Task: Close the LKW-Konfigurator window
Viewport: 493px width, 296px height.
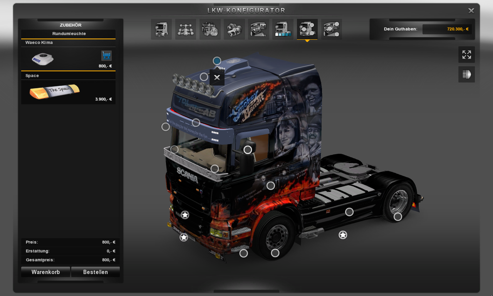Action: tap(471, 11)
